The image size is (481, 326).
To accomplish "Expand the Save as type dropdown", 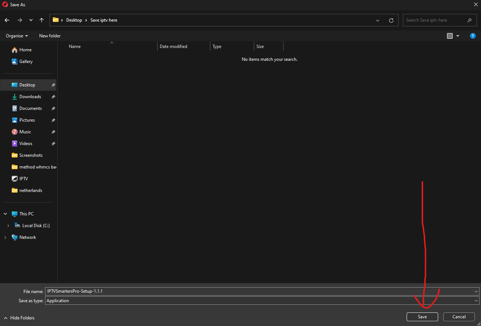I will pos(476,301).
